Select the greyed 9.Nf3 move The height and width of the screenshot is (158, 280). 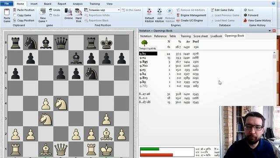(x=143, y=86)
